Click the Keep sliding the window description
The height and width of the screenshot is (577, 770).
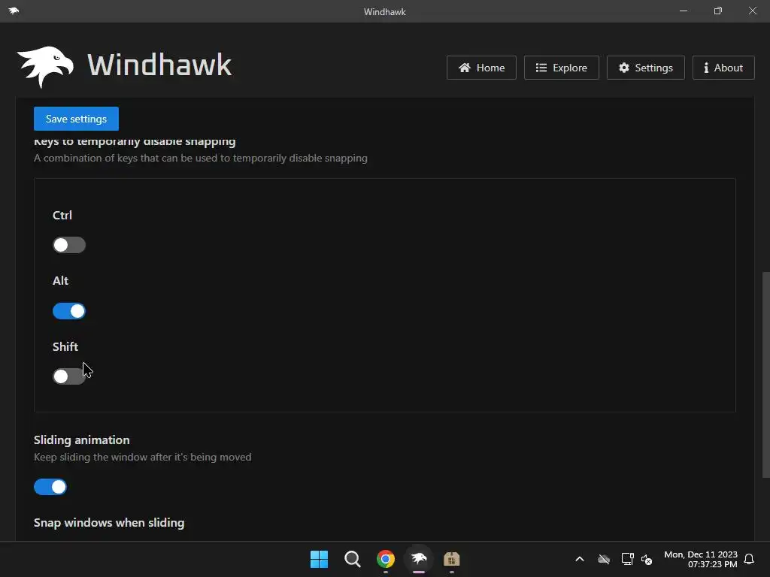[x=142, y=458]
